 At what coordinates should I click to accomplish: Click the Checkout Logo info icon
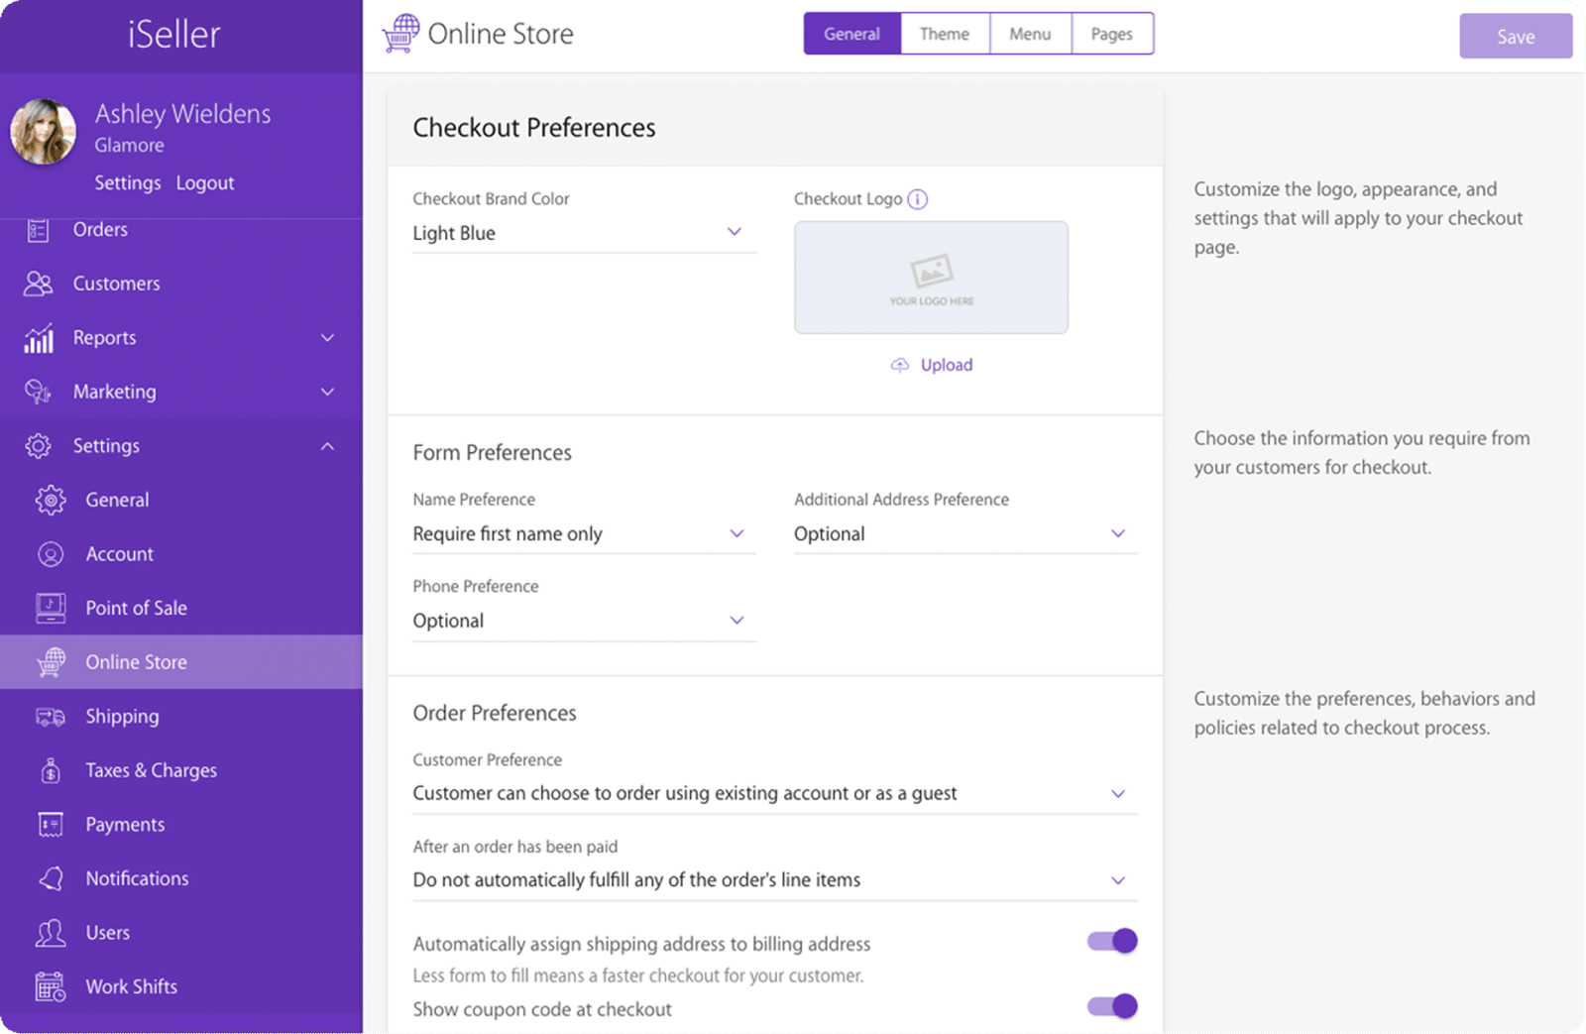pos(918,199)
